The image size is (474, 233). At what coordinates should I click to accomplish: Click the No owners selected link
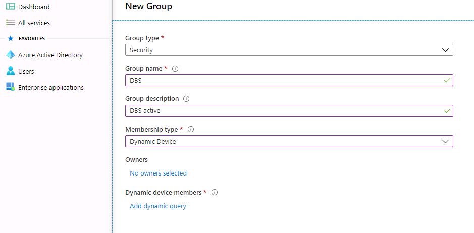pos(158,173)
